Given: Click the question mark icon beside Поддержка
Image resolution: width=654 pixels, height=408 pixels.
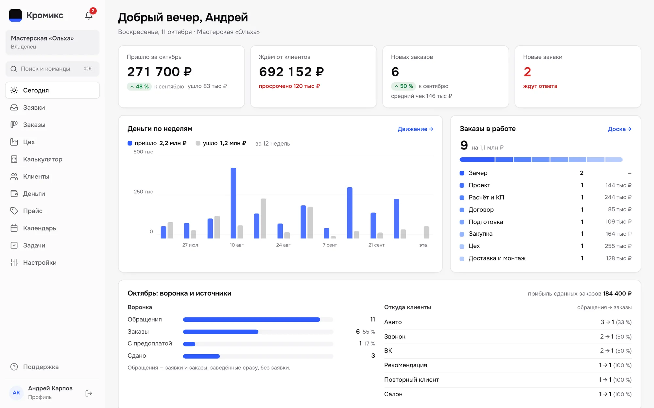Looking at the screenshot, I should (14, 367).
